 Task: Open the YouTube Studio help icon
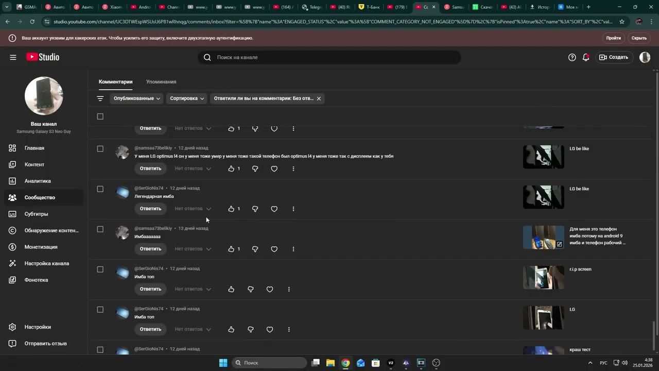(572, 57)
